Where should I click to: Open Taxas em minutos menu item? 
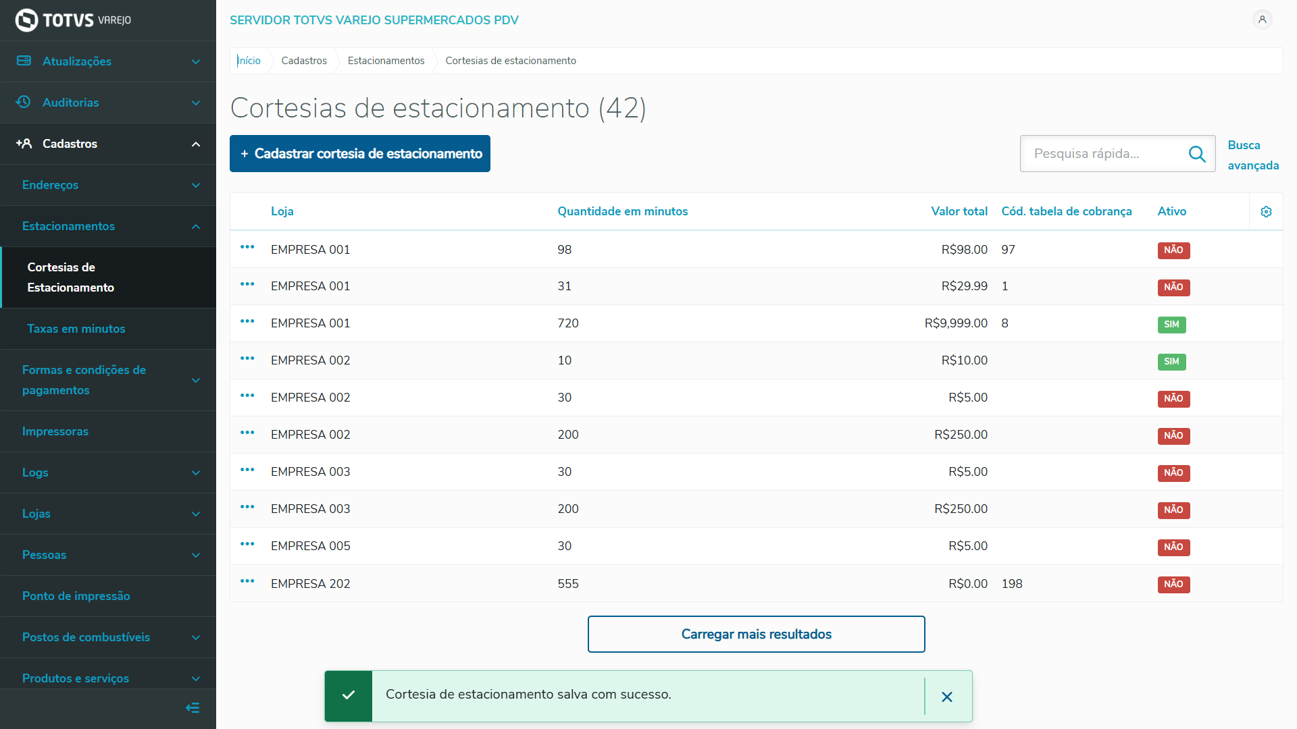pyautogui.click(x=76, y=329)
